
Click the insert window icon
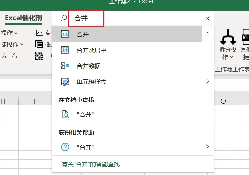(x=39, y=44)
